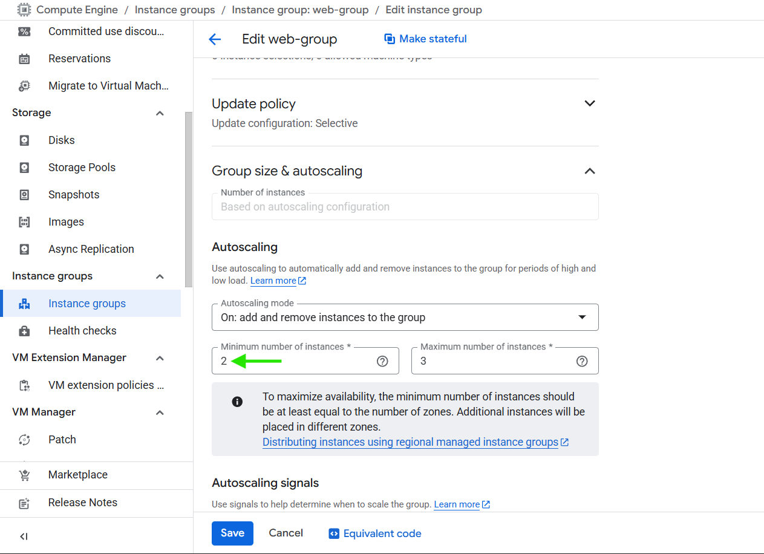Click 'Update configuration: Selective' text
764x554 pixels.
(285, 123)
